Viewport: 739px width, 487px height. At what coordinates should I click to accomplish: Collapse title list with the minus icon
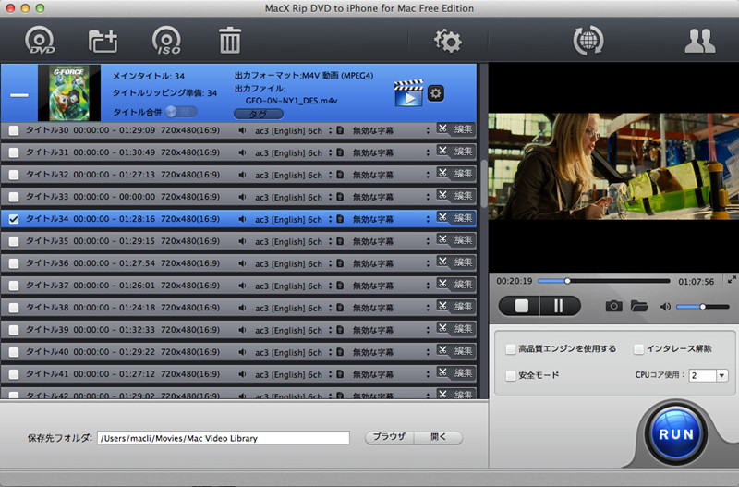(19, 95)
